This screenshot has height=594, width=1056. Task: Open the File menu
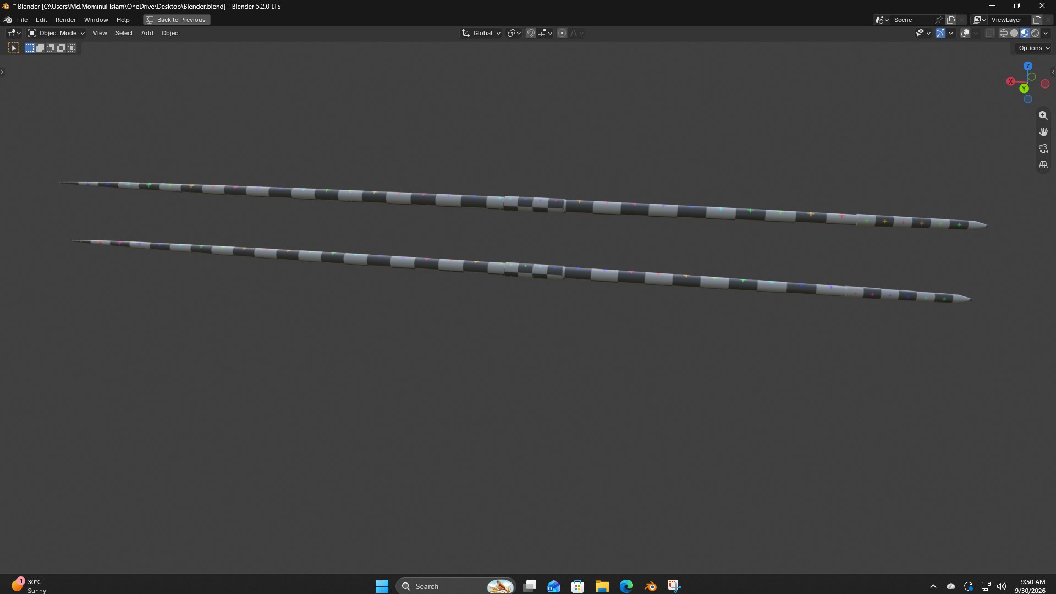(22, 20)
